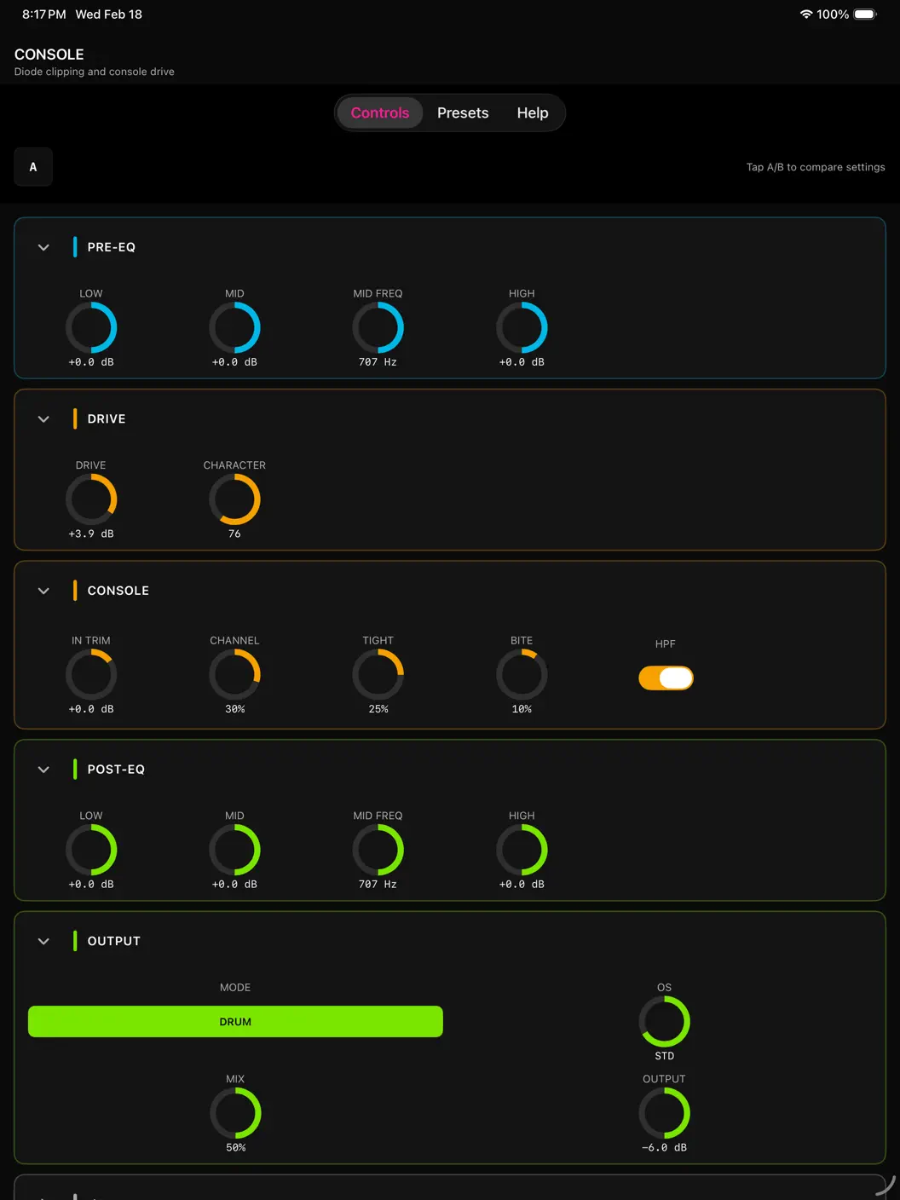Tap the A/B compare button

33,167
